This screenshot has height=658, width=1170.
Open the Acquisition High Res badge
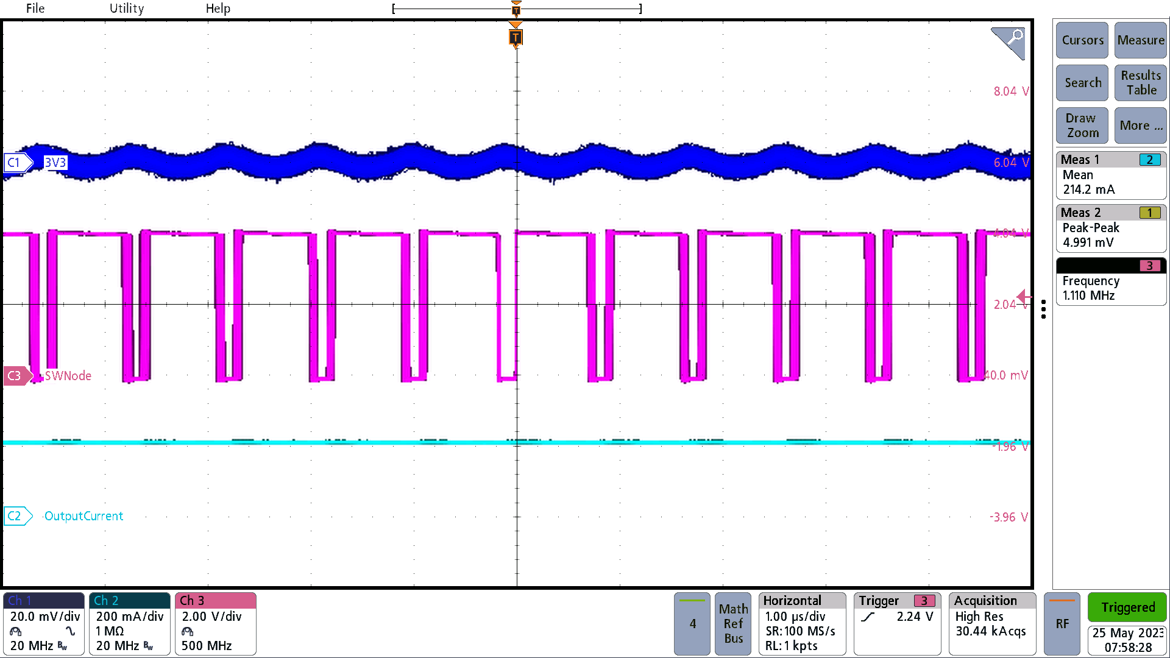[992, 623]
